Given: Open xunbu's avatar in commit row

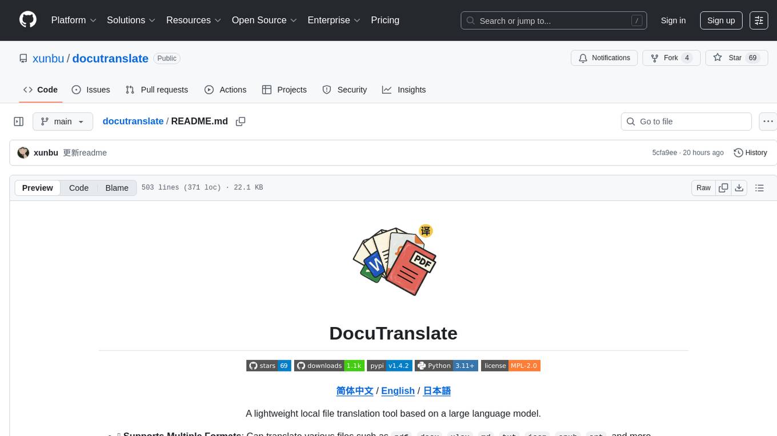Looking at the screenshot, I should pyautogui.click(x=23, y=152).
